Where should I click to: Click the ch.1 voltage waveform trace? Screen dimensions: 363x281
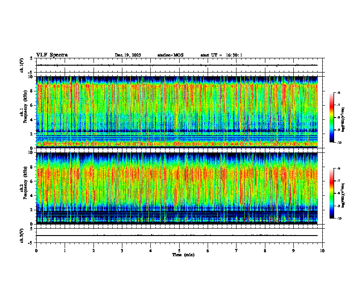coord(177,65)
